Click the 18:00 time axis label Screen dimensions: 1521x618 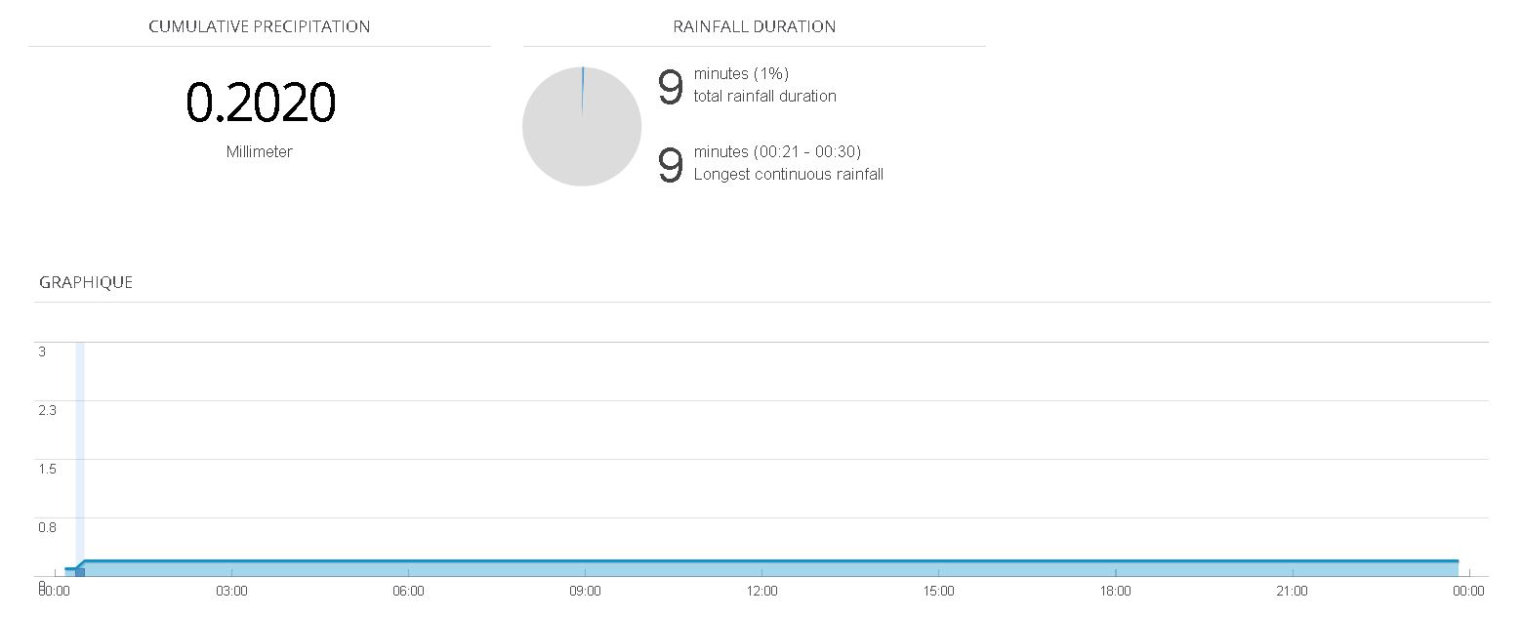pyautogui.click(x=1115, y=591)
